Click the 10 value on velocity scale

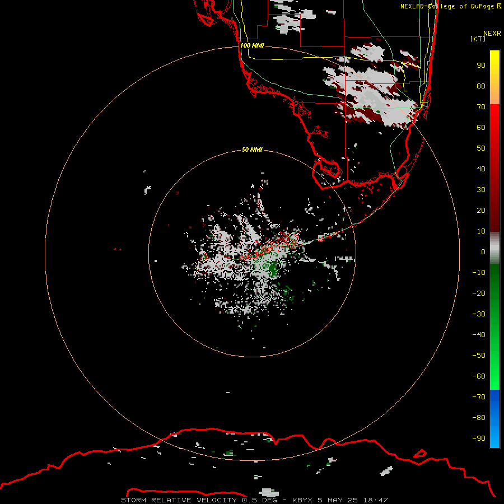coord(481,231)
